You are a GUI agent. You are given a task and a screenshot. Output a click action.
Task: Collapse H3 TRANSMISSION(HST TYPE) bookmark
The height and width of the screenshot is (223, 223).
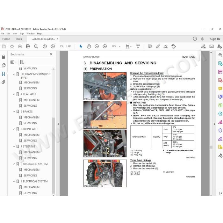click(x=14, y=74)
